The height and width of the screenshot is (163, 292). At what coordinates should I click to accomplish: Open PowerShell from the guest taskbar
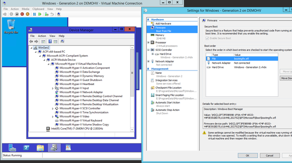coord(26,148)
